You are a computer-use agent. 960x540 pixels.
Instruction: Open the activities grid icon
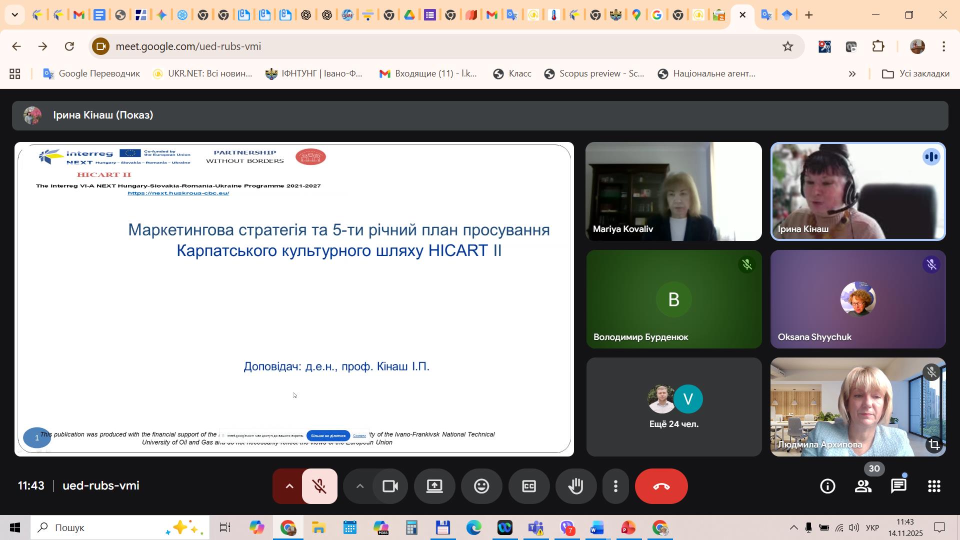pyautogui.click(x=934, y=486)
